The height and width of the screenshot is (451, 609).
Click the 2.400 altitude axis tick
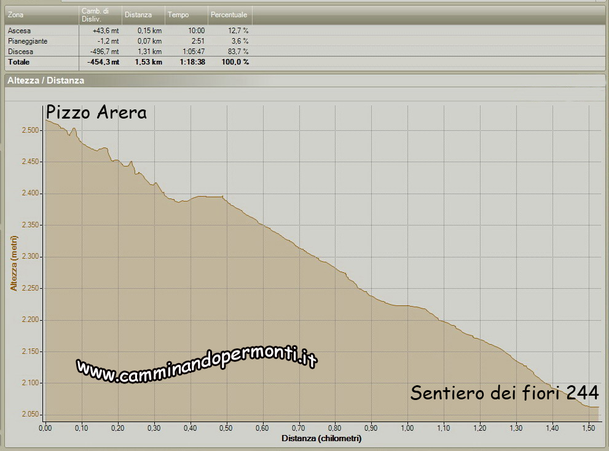tap(30, 194)
